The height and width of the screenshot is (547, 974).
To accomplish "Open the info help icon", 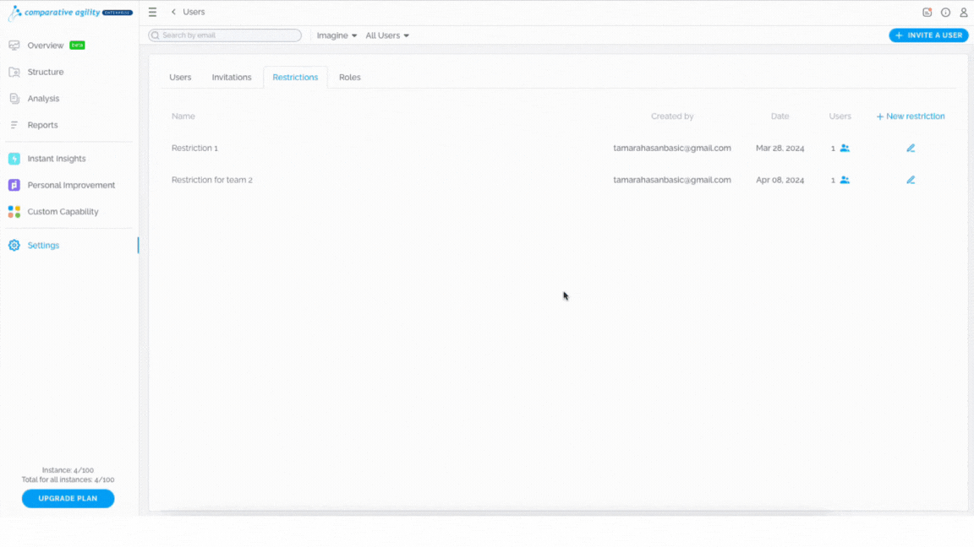I will tap(945, 13).
